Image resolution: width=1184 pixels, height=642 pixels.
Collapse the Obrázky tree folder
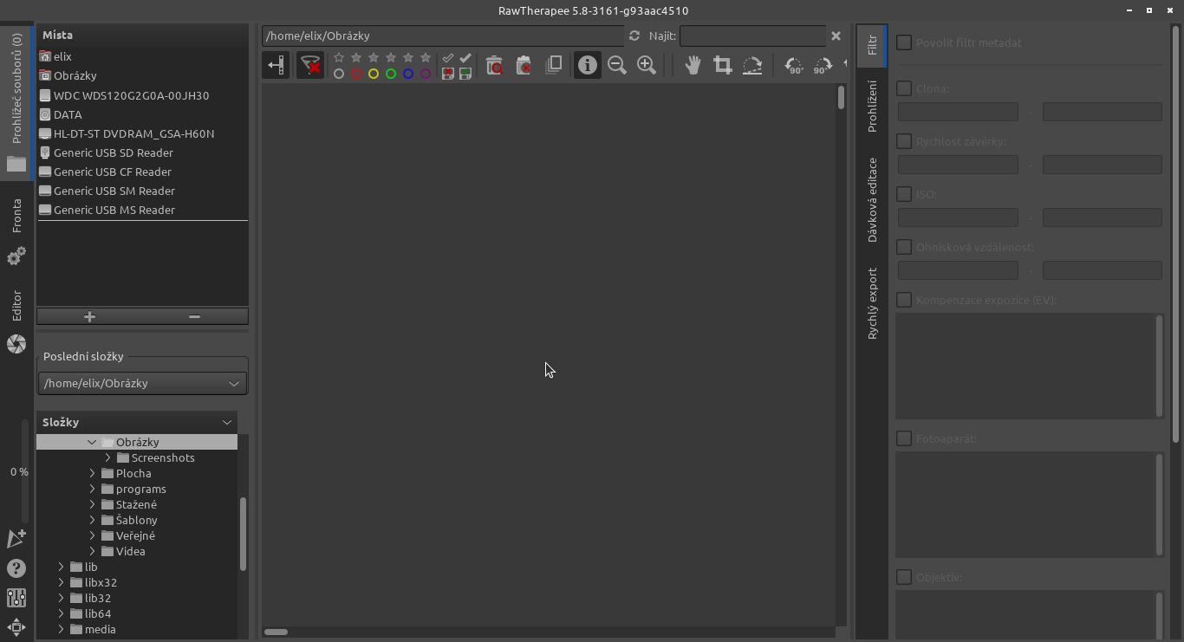click(92, 442)
